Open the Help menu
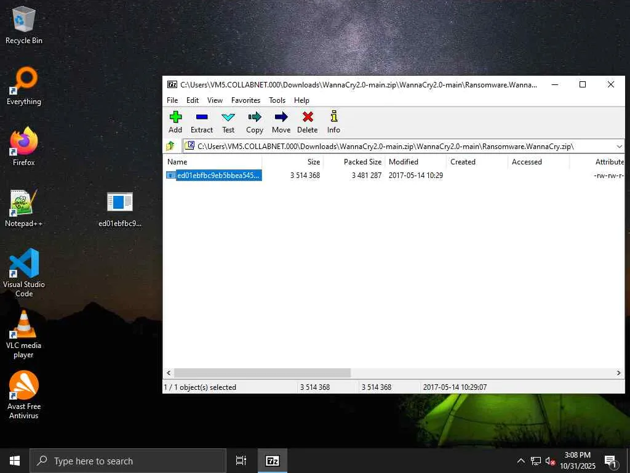This screenshot has width=630, height=473. click(x=301, y=100)
